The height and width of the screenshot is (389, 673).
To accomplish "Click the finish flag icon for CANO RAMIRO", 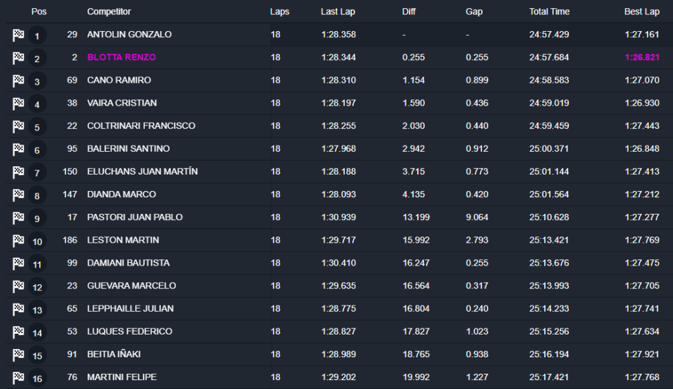I will click(x=19, y=81).
